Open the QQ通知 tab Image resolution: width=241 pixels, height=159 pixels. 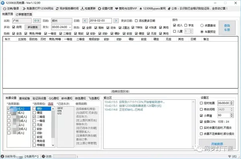click(x=54, y=98)
